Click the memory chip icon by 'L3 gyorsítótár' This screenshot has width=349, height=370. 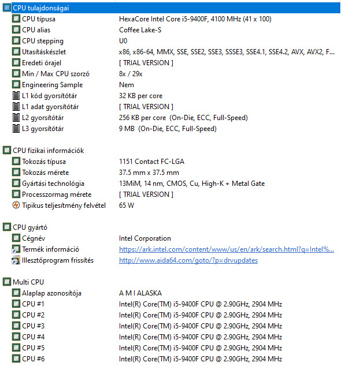pyautogui.click(x=16, y=129)
